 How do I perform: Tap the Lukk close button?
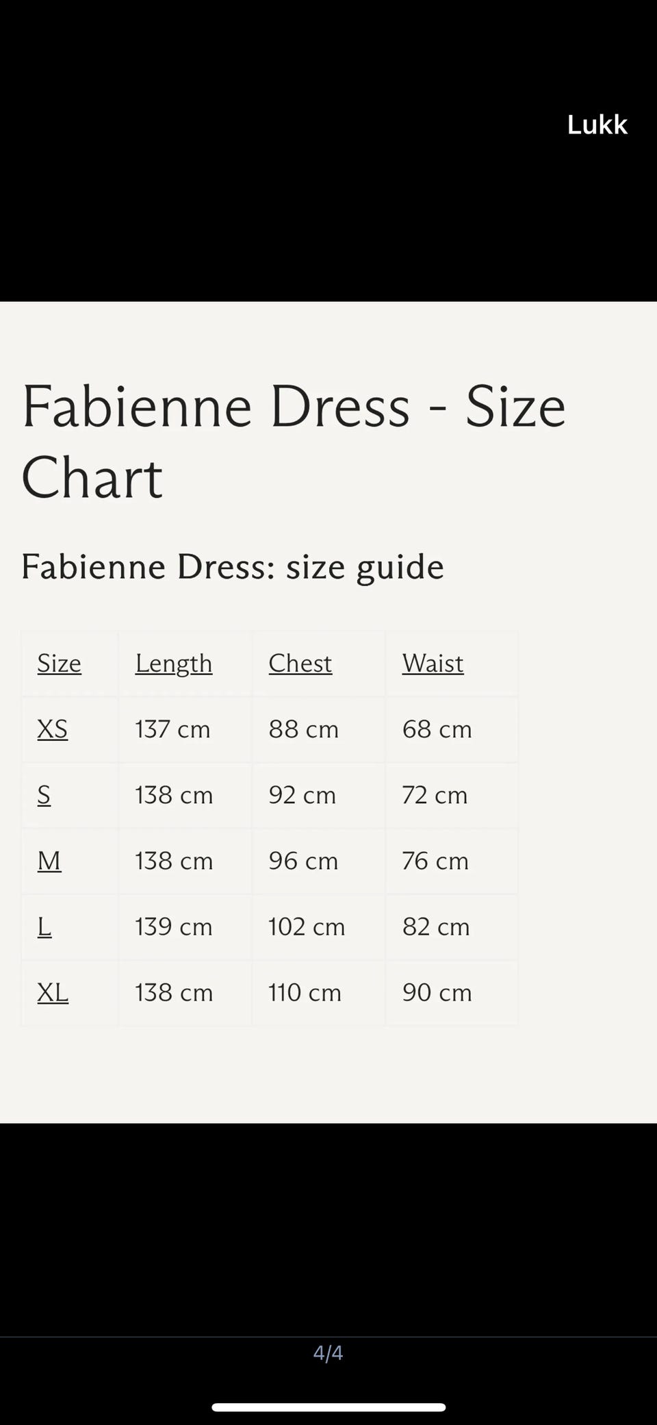597,125
